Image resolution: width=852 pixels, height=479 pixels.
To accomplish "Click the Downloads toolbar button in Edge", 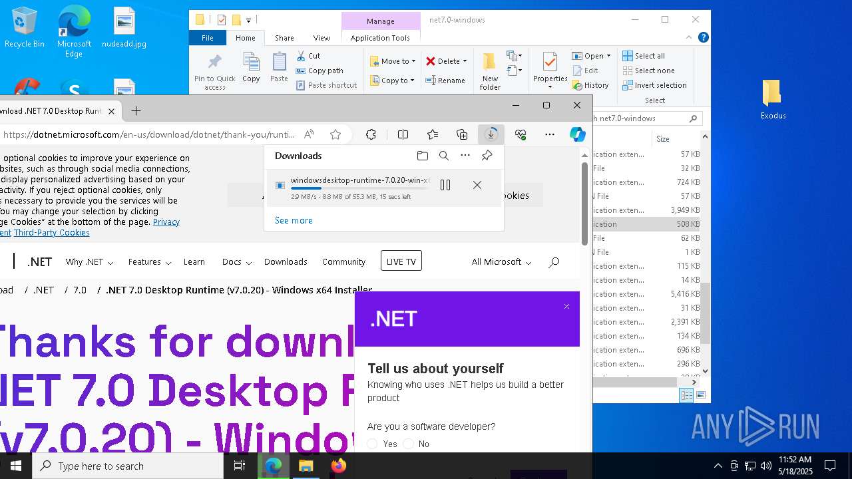I will click(491, 134).
